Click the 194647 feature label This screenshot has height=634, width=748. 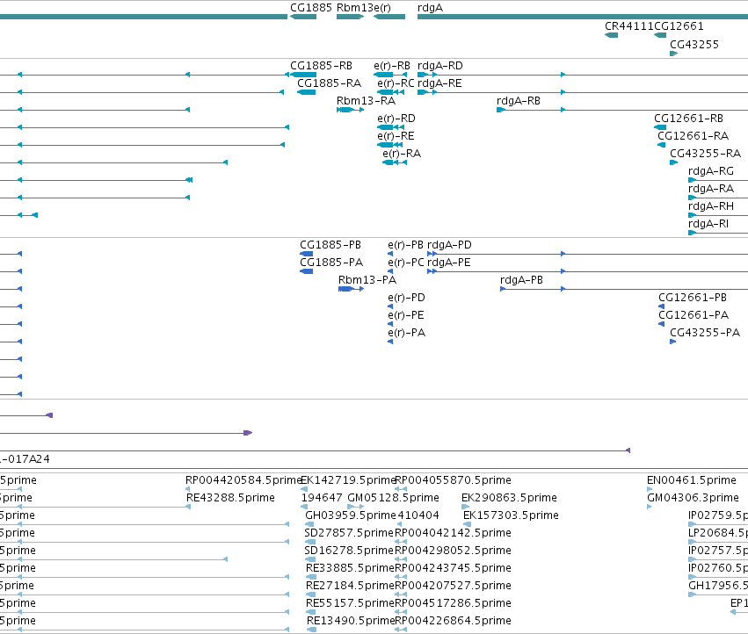click(322, 498)
